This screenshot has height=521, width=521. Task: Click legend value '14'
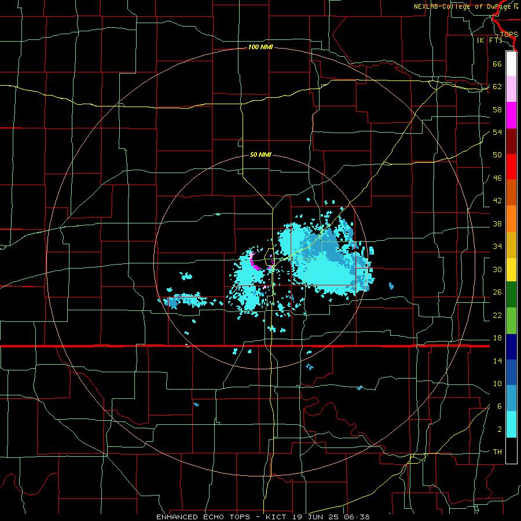pos(497,361)
